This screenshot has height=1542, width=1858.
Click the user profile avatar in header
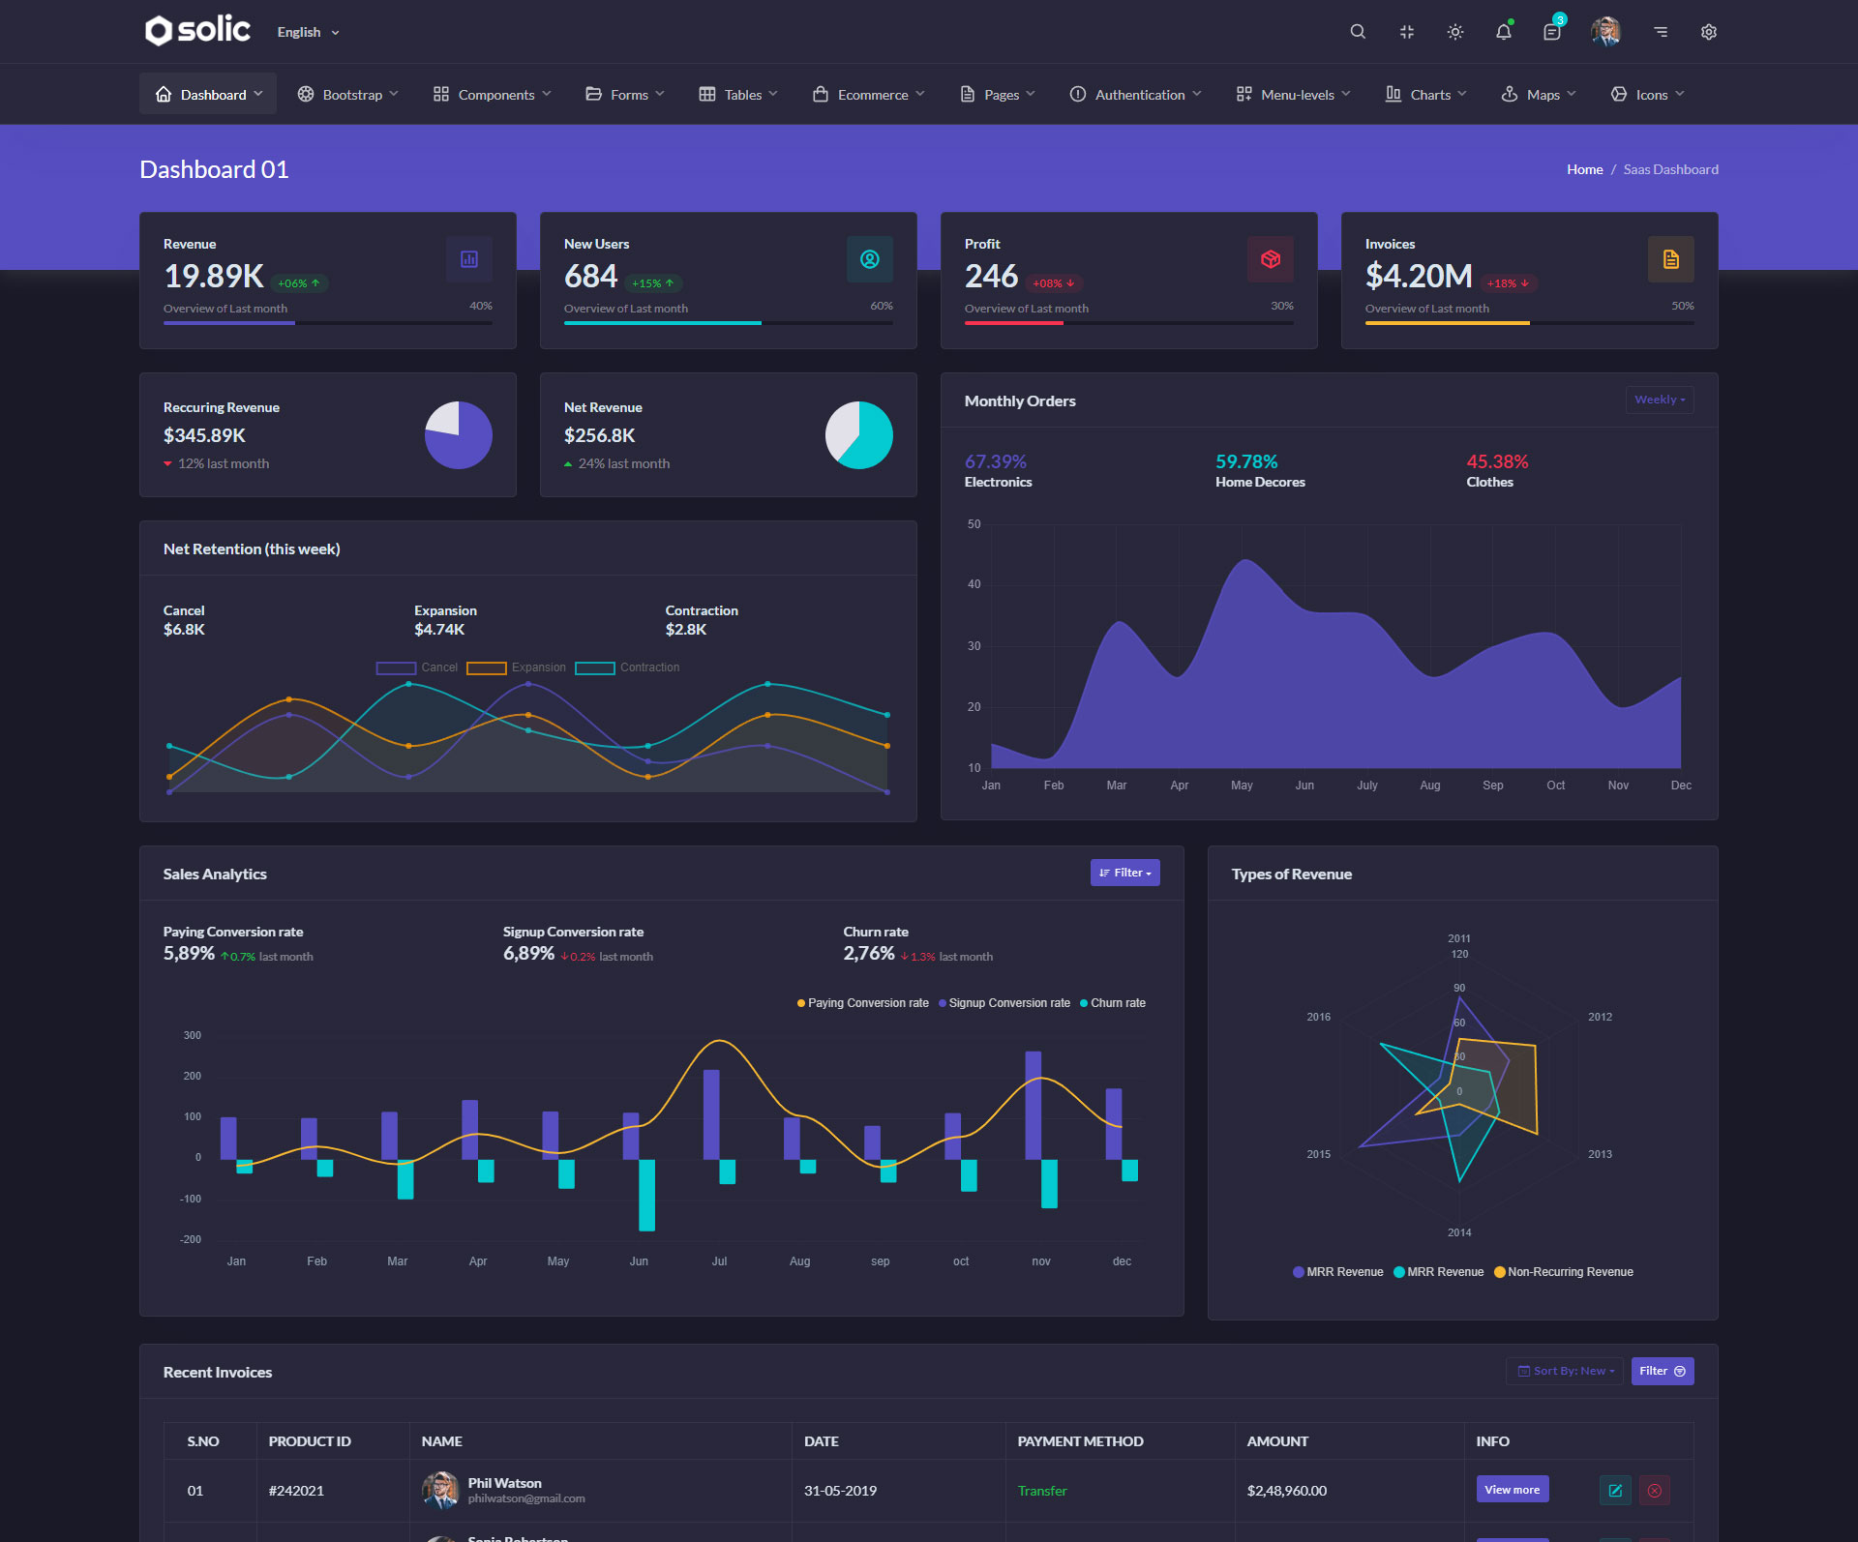tap(1606, 32)
